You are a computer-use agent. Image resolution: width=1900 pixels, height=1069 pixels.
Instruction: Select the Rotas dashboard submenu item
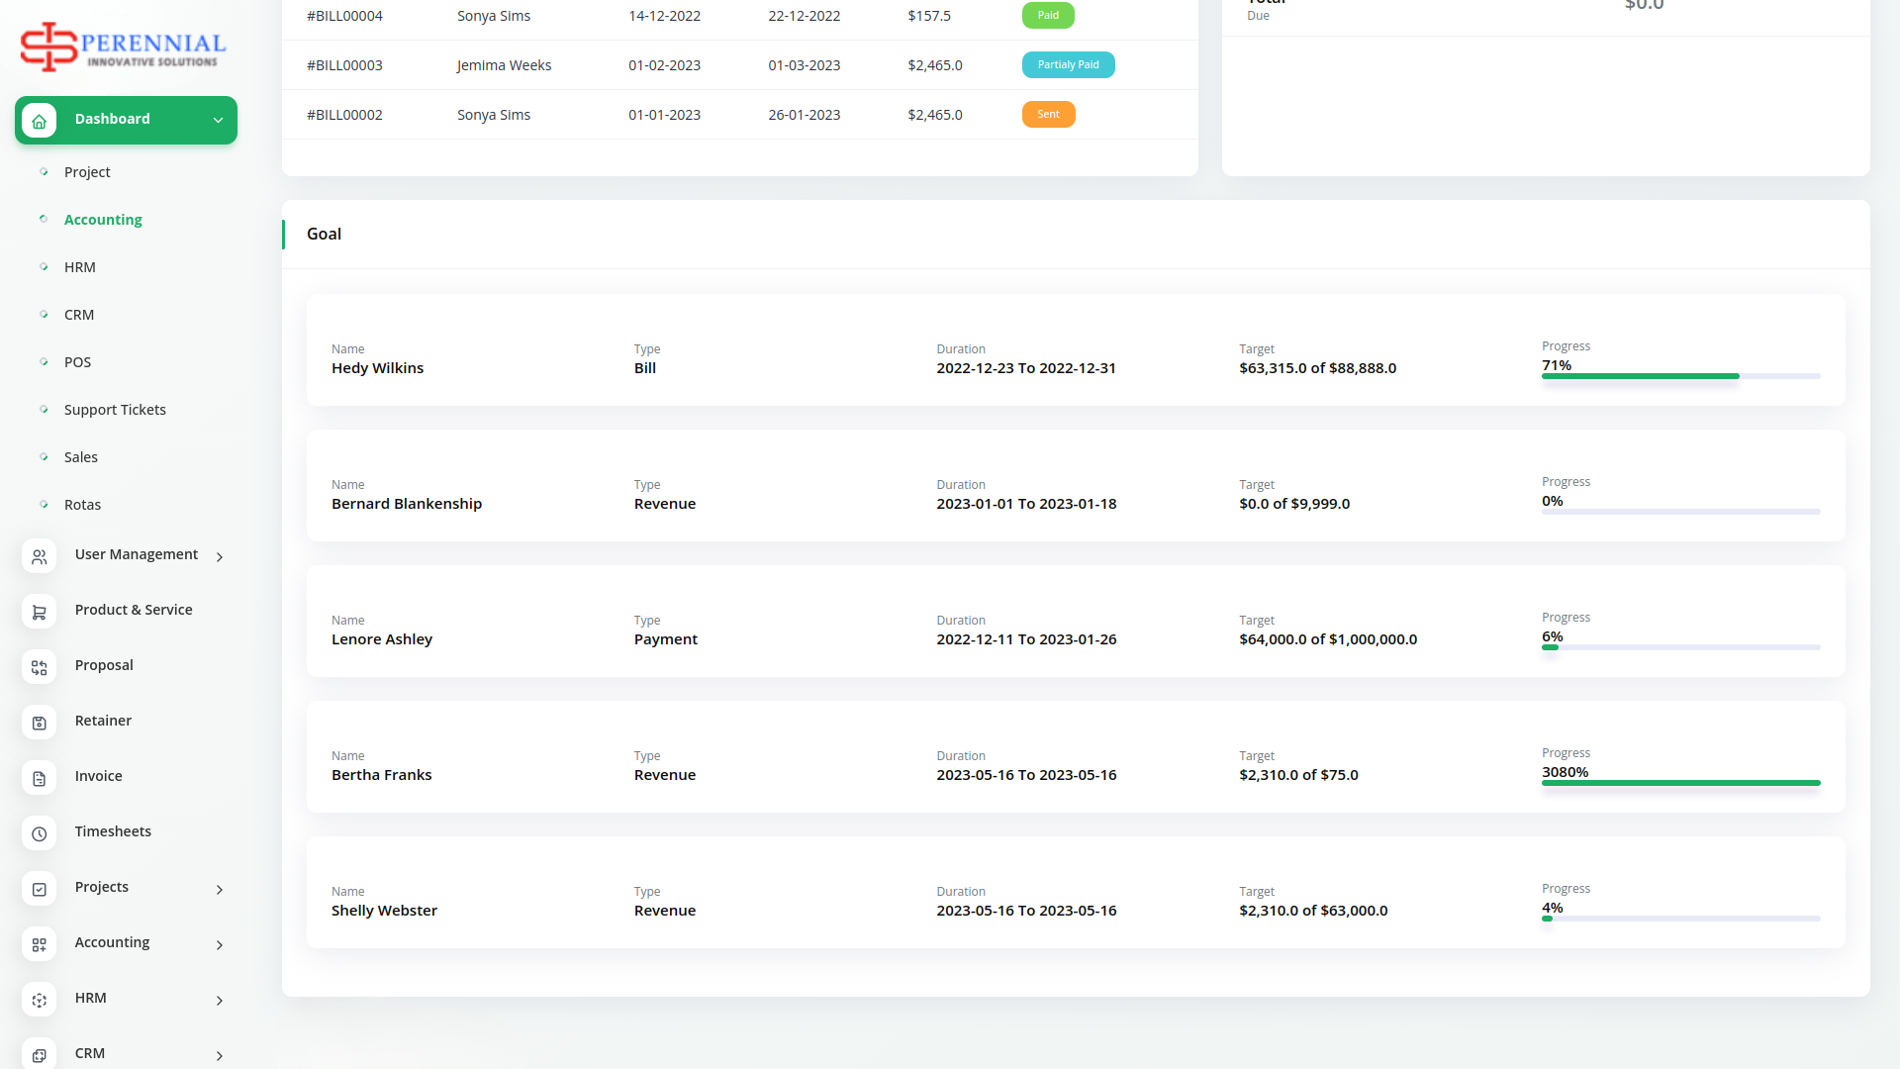coord(82,505)
